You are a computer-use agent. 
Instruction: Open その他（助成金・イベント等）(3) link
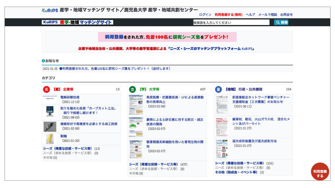click(x=236, y=172)
